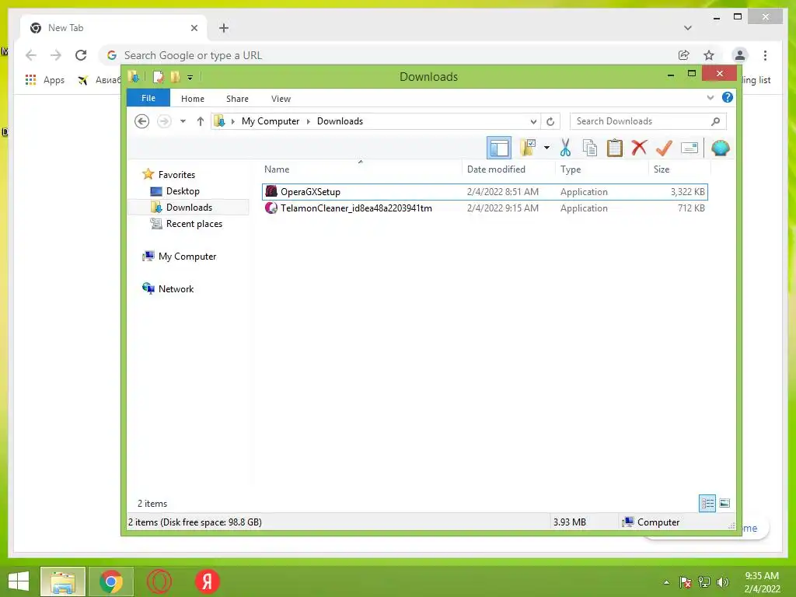Sort files by Size column

tap(662, 169)
